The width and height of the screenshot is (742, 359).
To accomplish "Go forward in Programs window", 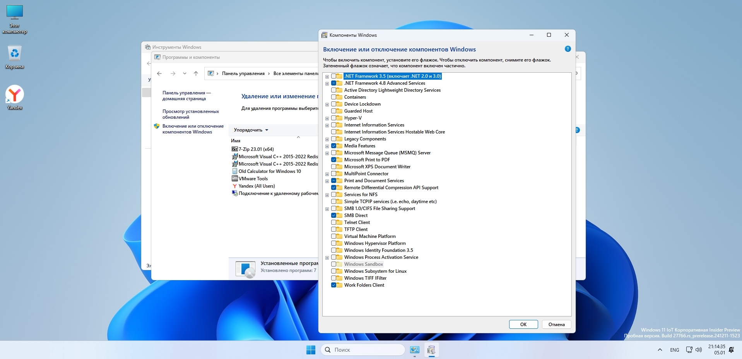I will pyautogui.click(x=173, y=74).
